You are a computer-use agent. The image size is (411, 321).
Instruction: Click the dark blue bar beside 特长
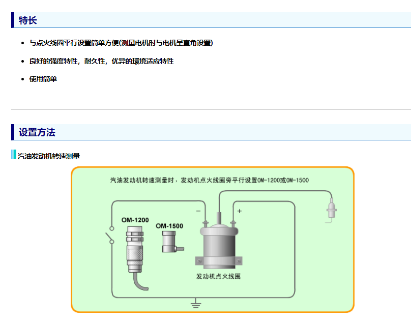[13, 20]
